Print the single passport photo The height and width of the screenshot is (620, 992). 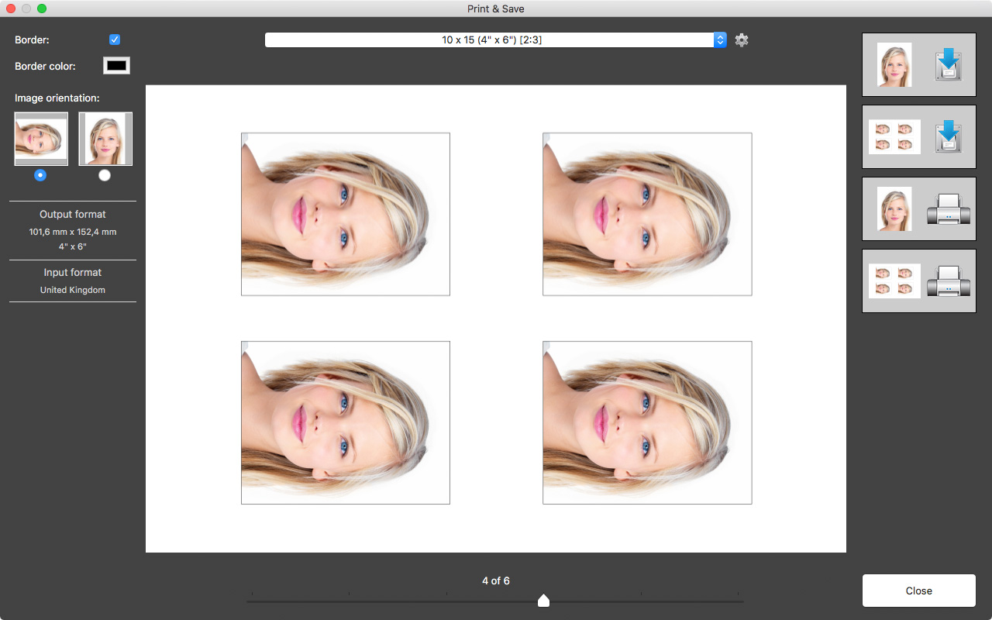tap(918, 208)
